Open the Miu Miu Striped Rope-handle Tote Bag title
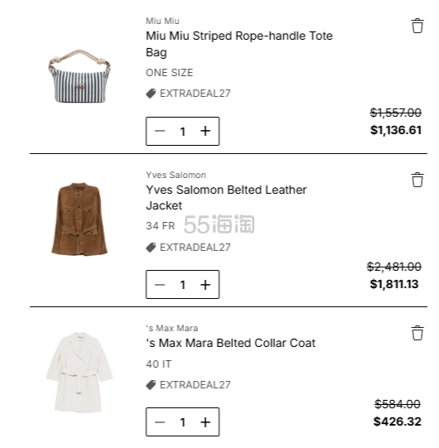This screenshot has height=448, width=439. (x=239, y=44)
